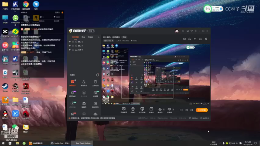Image resolution: width=260 pixels, height=146 pixels.
Task: Lock the 全屏 1 source
Action: pyautogui.click(x=73, y=50)
